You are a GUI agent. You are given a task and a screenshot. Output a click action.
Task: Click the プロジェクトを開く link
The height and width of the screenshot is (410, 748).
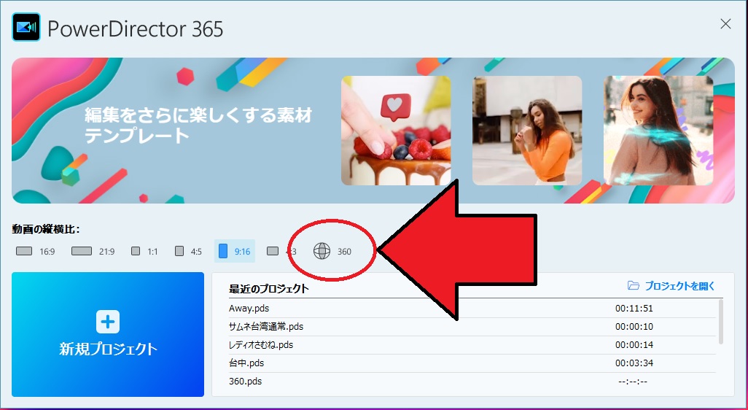671,286
